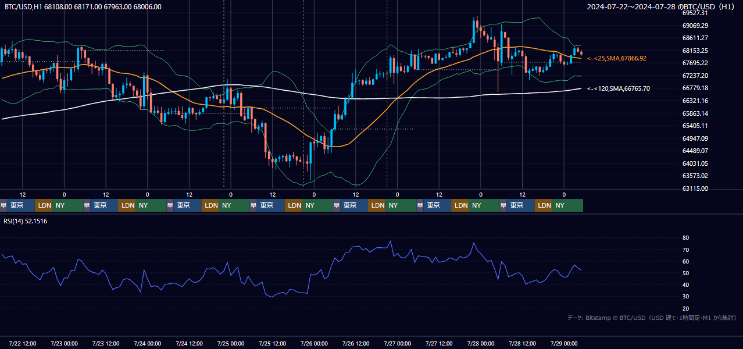Screen dimensions: 743x349
Task: Click price axis label 64031.05
Action: point(695,163)
